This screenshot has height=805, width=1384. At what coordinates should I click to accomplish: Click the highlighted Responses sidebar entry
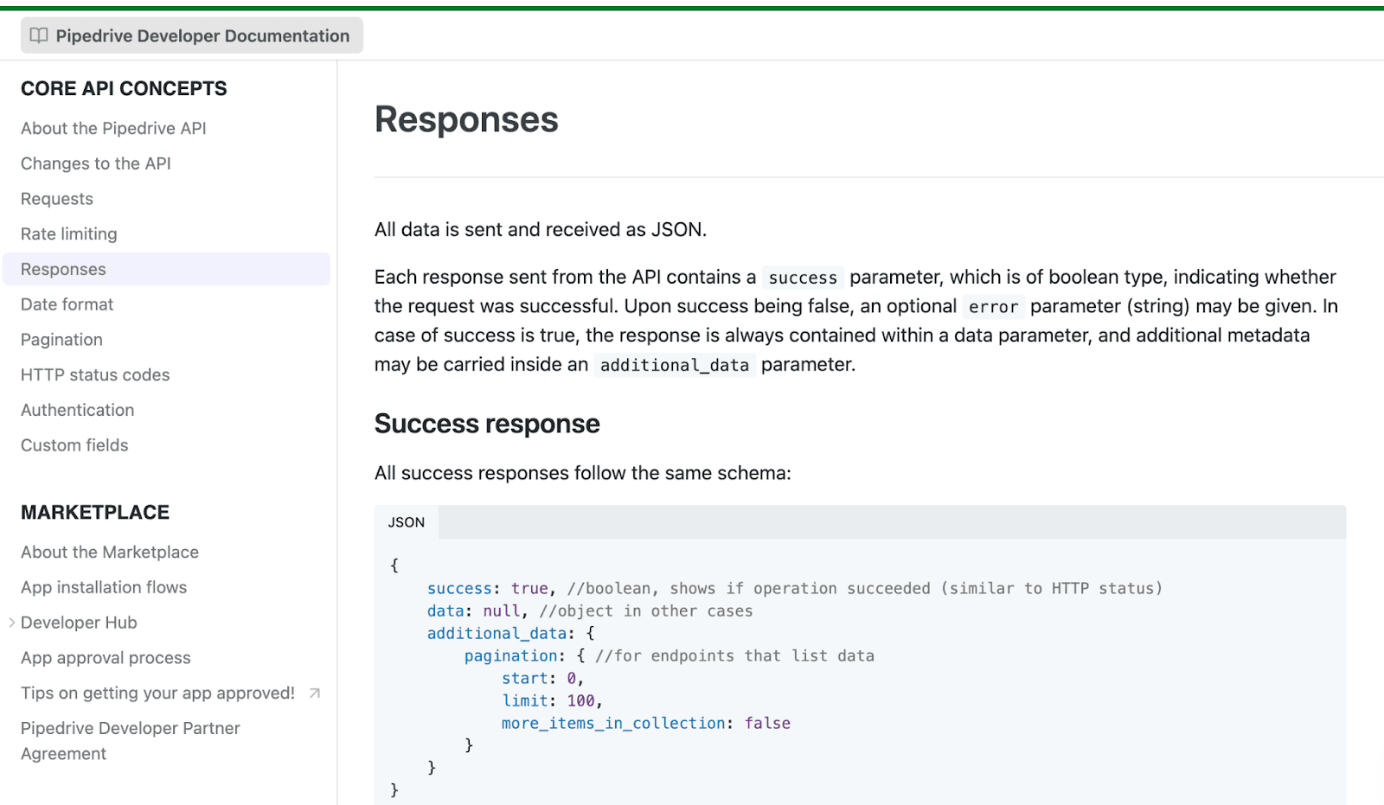pos(62,269)
